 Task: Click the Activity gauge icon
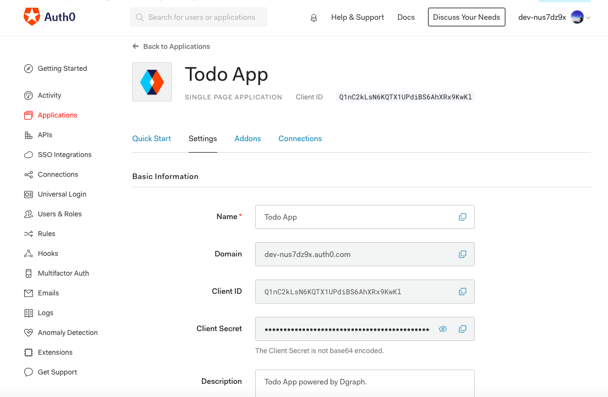(x=29, y=96)
